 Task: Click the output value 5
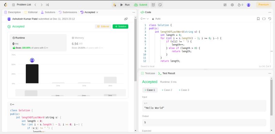tap(145, 122)
